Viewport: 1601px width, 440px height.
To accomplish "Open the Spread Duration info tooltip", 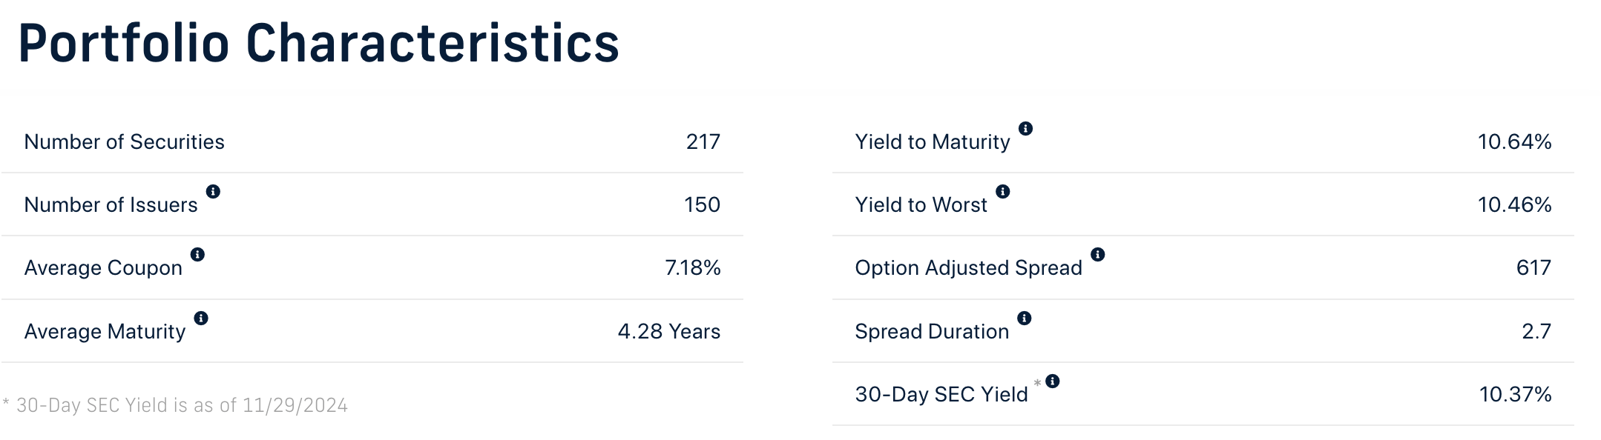I will [1025, 319].
